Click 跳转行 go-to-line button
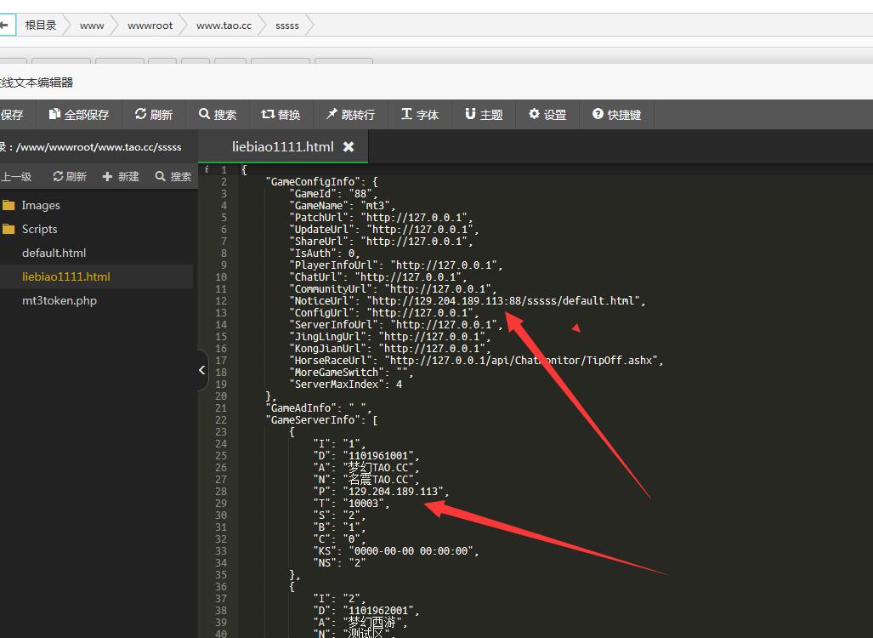This screenshot has width=873, height=638. point(350,114)
